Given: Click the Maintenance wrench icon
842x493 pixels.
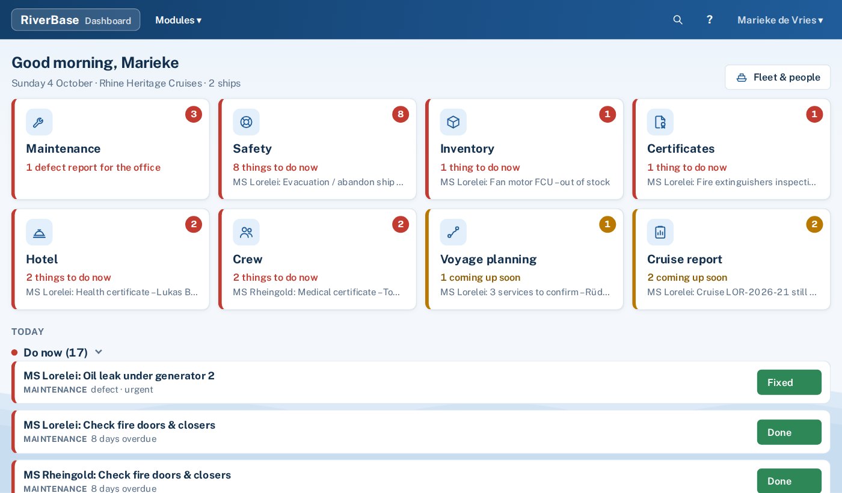Looking at the screenshot, I should [39, 122].
